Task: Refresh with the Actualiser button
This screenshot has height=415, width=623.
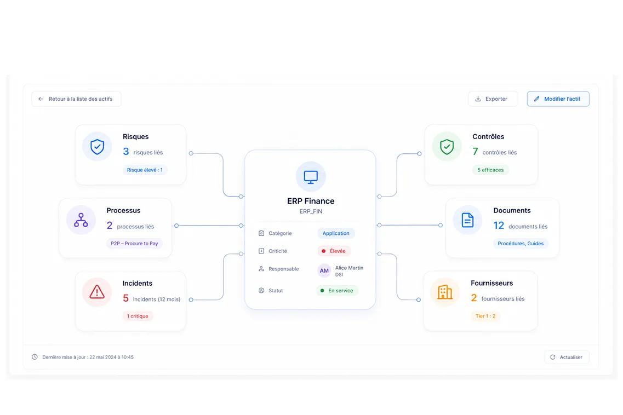Action: [567, 357]
